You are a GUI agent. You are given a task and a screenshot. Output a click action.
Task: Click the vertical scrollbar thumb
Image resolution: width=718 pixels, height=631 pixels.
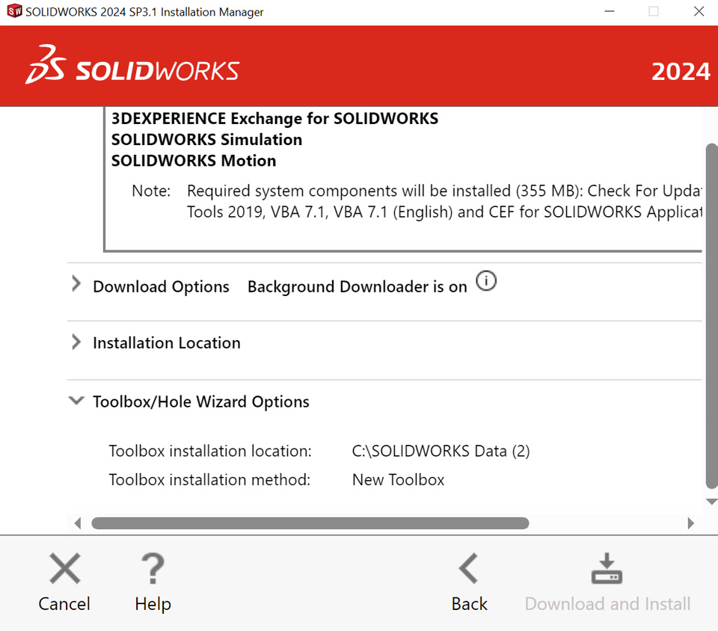point(711,314)
